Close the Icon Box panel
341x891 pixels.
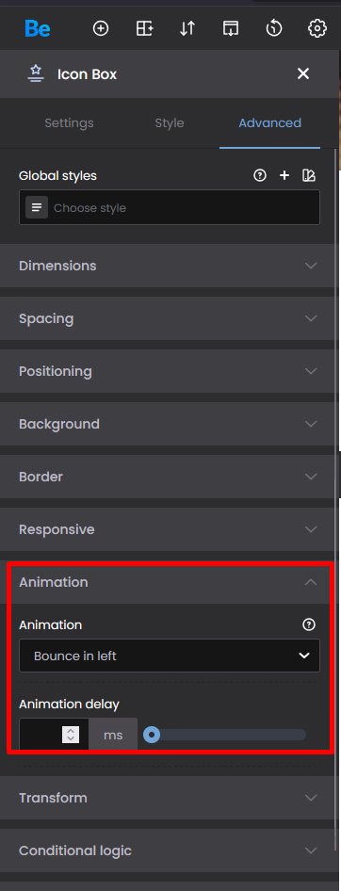click(303, 73)
